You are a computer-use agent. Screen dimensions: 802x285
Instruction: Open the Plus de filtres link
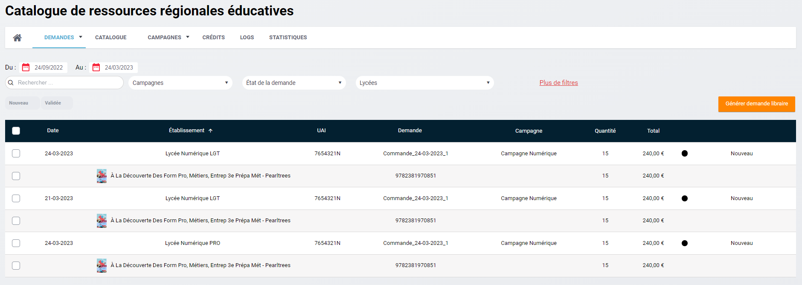pyautogui.click(x=558, y=83)
